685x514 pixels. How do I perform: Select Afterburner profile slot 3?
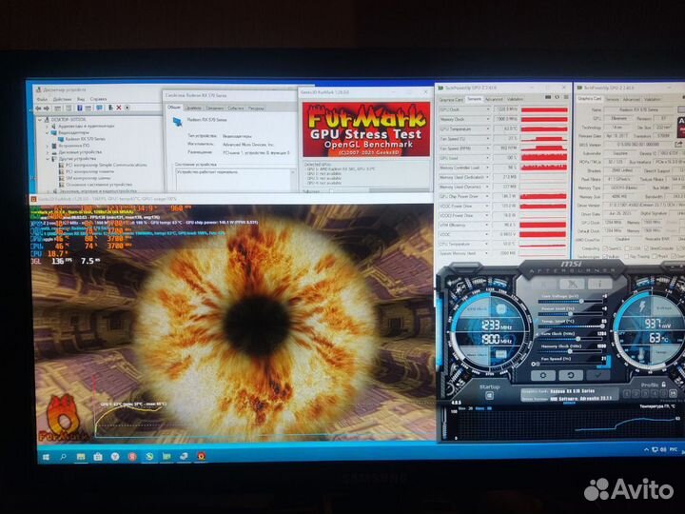[645, 394]
